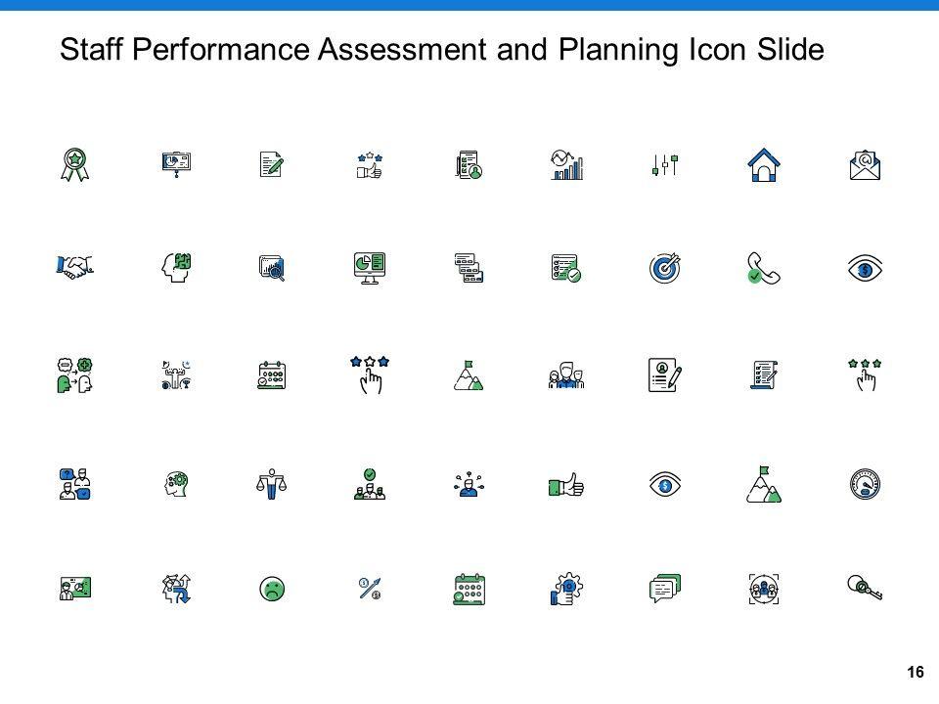Select the green sad face icon

(271, 588)
